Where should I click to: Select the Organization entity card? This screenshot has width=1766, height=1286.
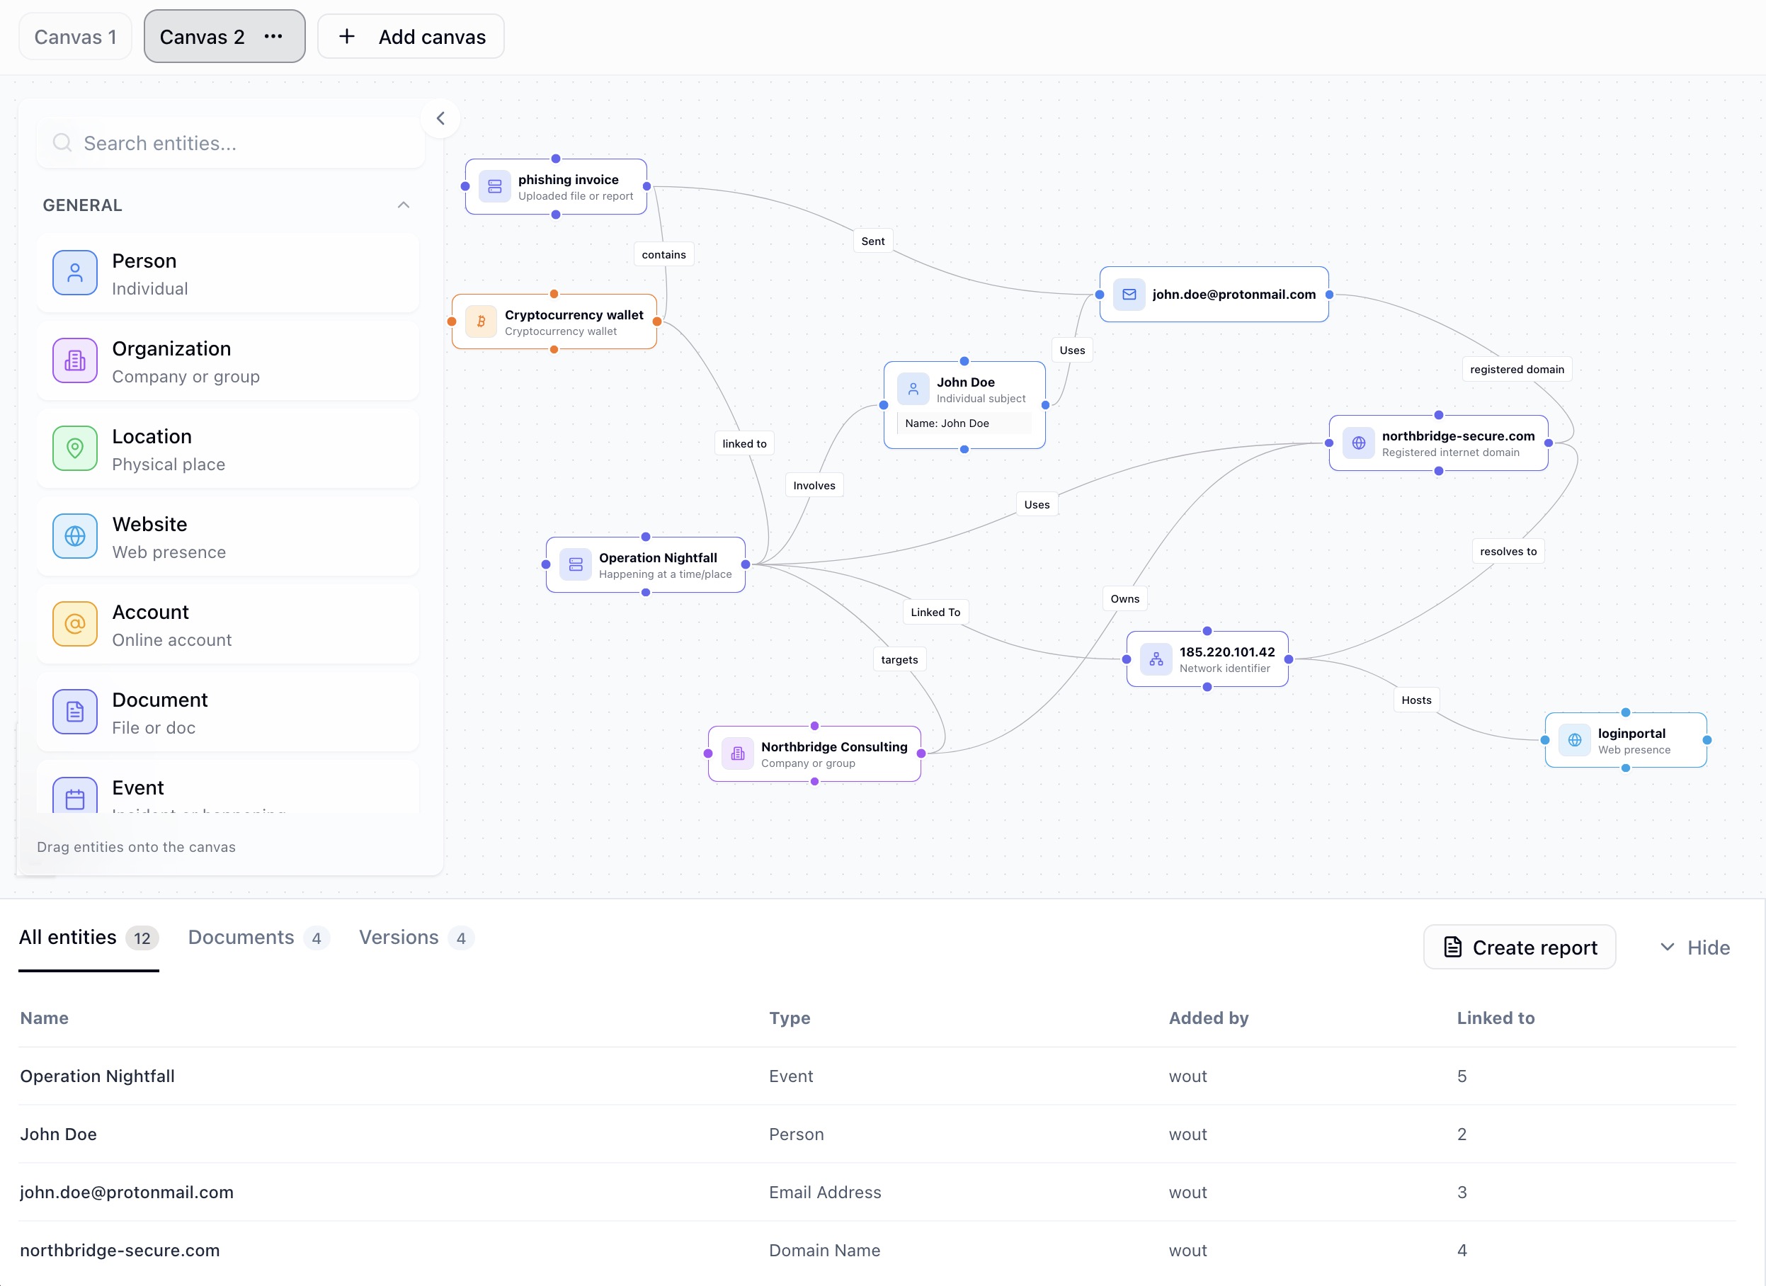227,361
